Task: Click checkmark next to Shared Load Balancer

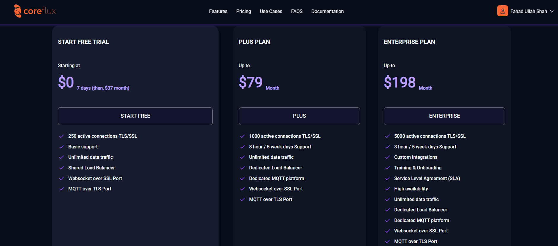Action: pyautogui.click(x=61, y=168)
